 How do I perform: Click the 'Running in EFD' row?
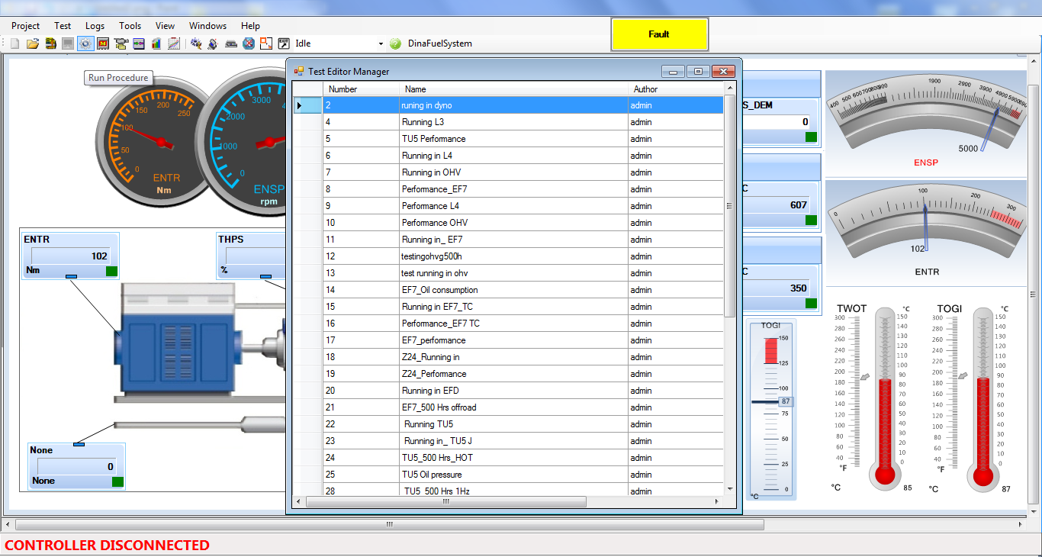coord(508,391)
